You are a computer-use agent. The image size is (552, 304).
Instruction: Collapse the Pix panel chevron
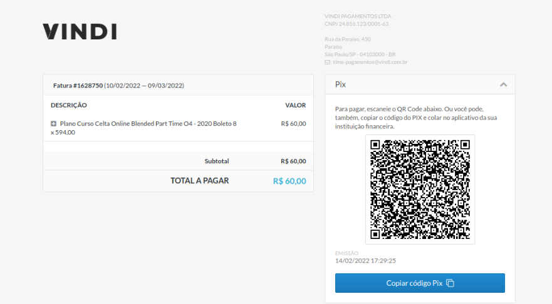point(503,84)
